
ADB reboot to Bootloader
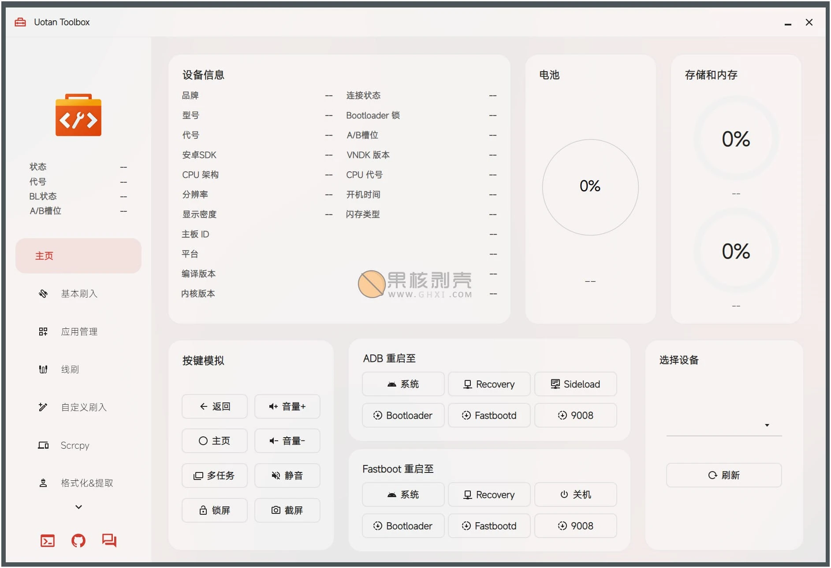[x=403, y=415]
